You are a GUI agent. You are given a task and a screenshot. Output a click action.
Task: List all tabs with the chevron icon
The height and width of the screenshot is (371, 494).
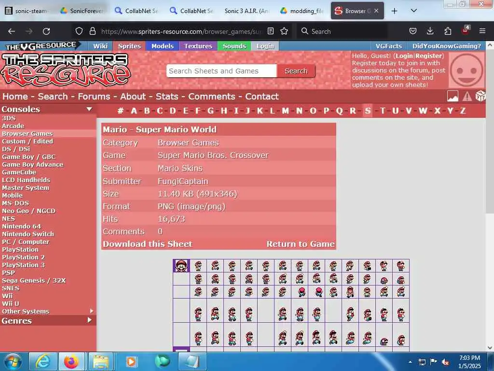click(x=414, y=11)
